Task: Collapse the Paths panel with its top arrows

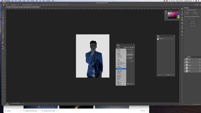Action: click(174, 35)
